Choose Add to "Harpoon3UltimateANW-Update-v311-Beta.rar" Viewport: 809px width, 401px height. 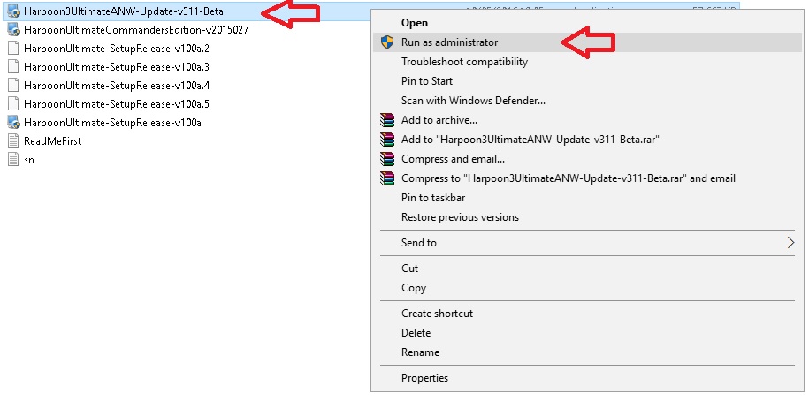pyautogui.click(x=530, y=140)
